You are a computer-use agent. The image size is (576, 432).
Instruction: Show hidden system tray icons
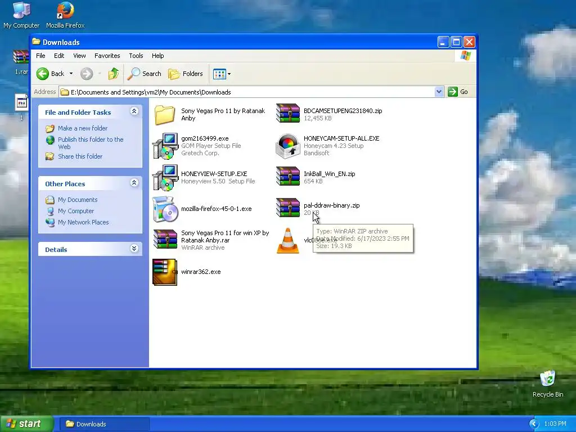point(534,424)
